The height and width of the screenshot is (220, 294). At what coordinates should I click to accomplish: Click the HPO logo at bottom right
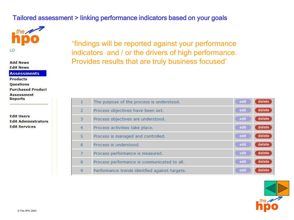[269, 204]
